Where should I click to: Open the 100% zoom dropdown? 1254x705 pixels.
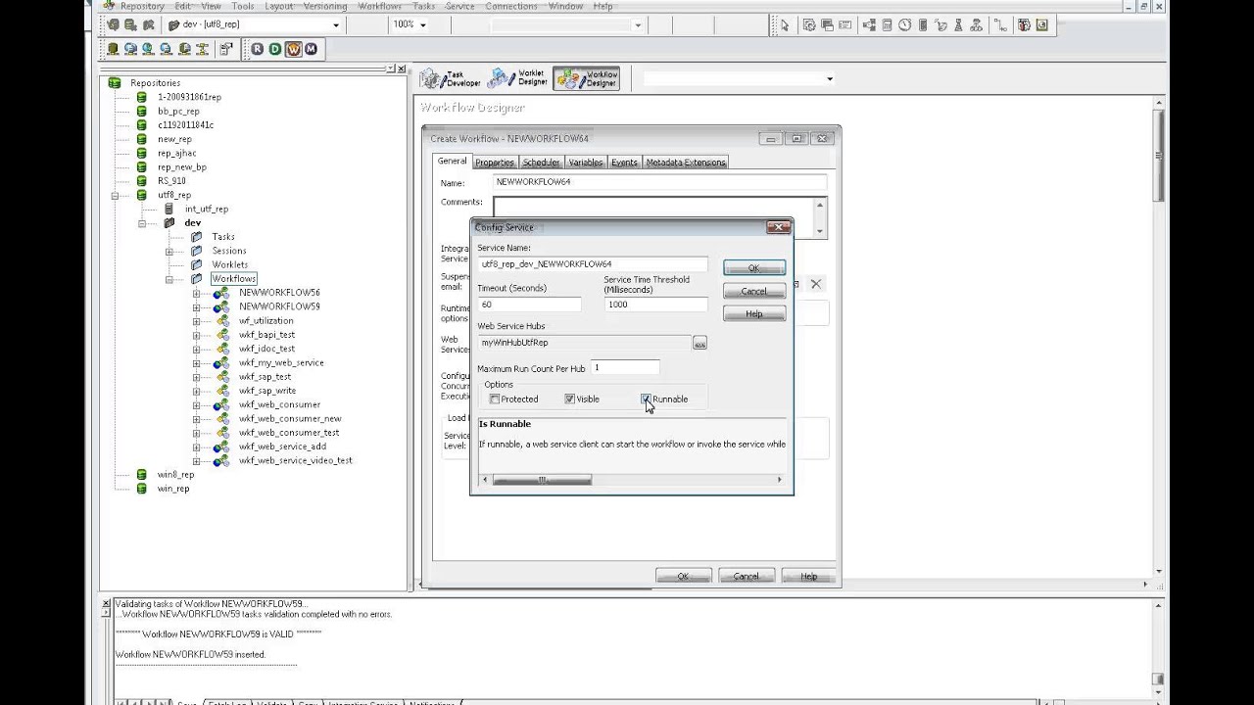pos(423,24)
